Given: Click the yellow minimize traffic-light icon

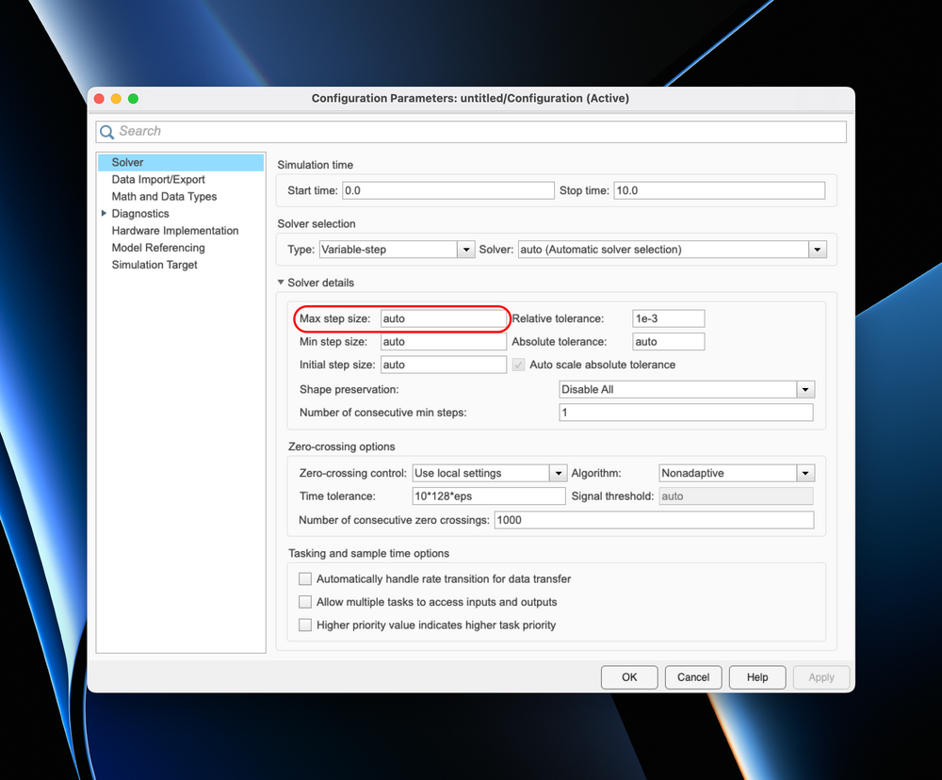Looking at the screenshot, I should coord(116,97).
